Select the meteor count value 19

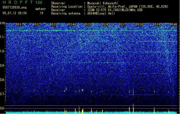coord(41,13)
